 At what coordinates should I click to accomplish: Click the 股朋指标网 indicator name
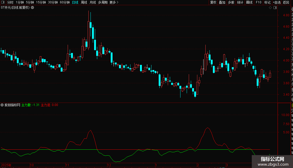click(12, 105)
